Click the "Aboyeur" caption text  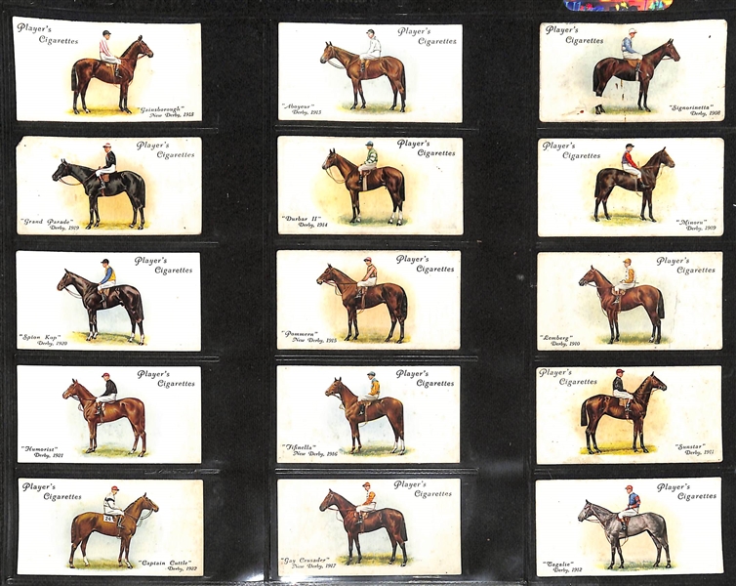pyautogui.click(x=299, y=106)
